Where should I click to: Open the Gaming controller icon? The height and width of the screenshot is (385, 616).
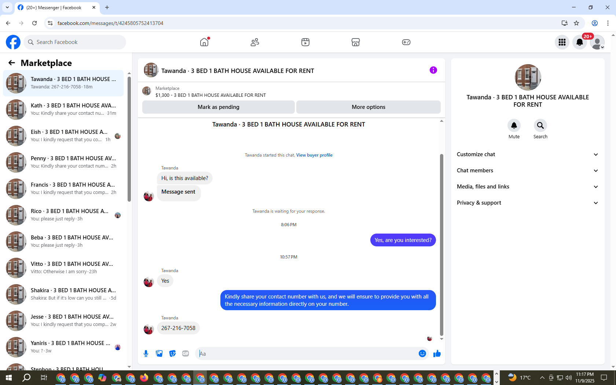(406, 42)
